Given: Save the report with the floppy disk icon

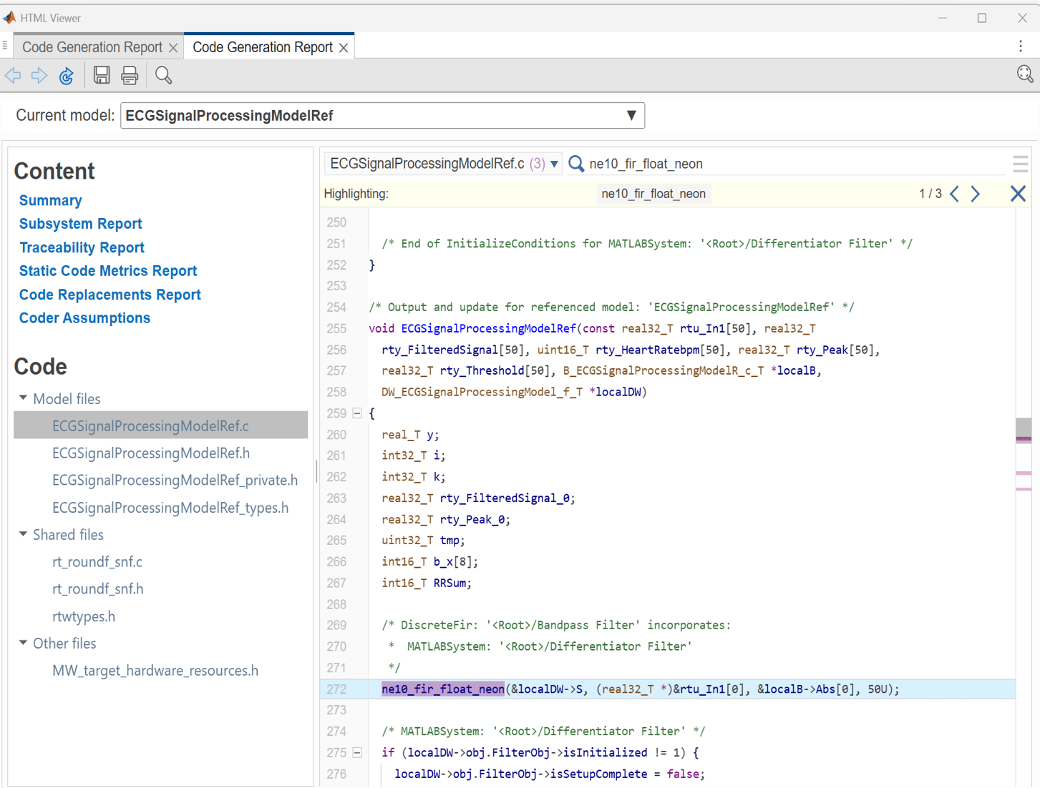Looking at the screenshot, I should point(102,75).
